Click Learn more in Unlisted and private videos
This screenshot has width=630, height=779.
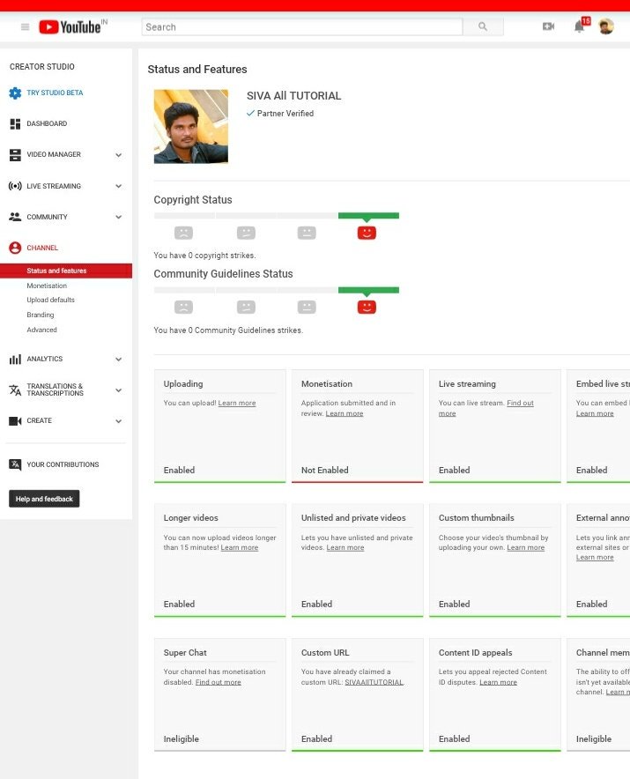(345, 547)
